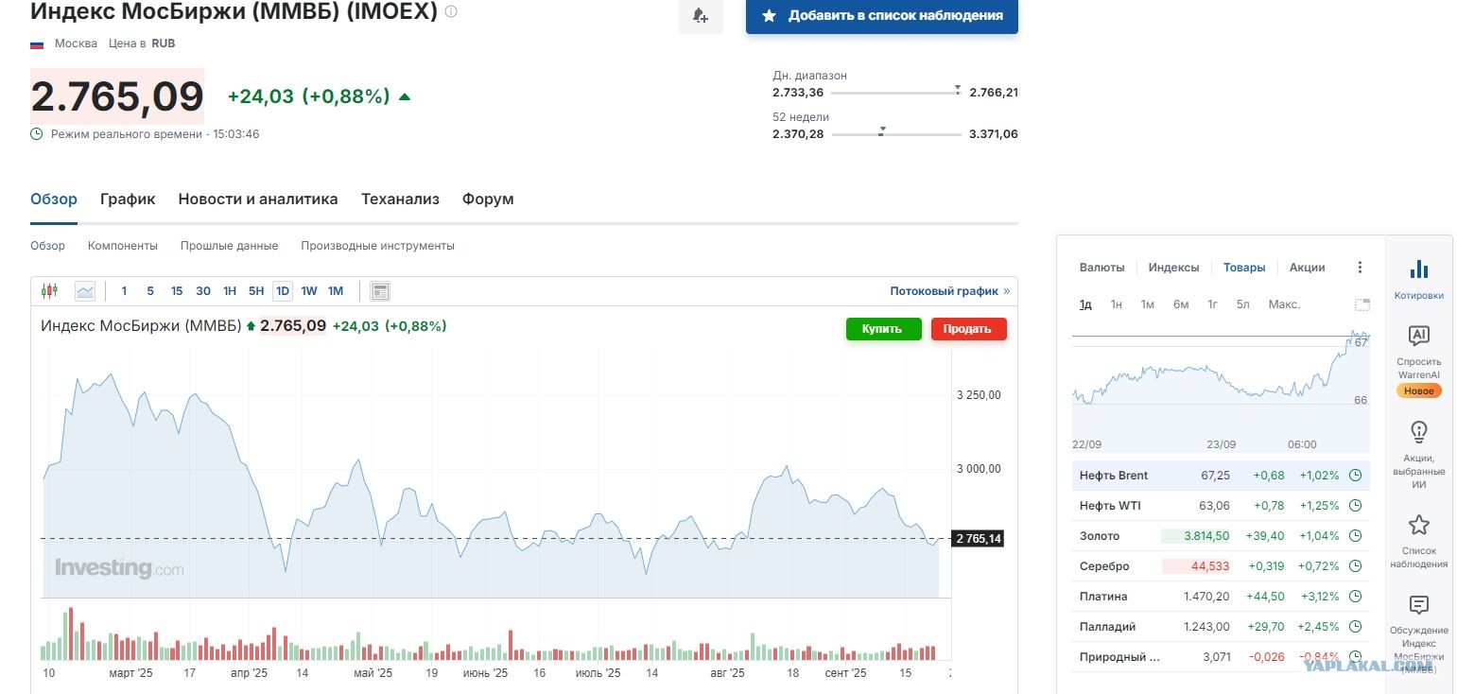Click the clock icon in Палладий row

(1355, 627)
